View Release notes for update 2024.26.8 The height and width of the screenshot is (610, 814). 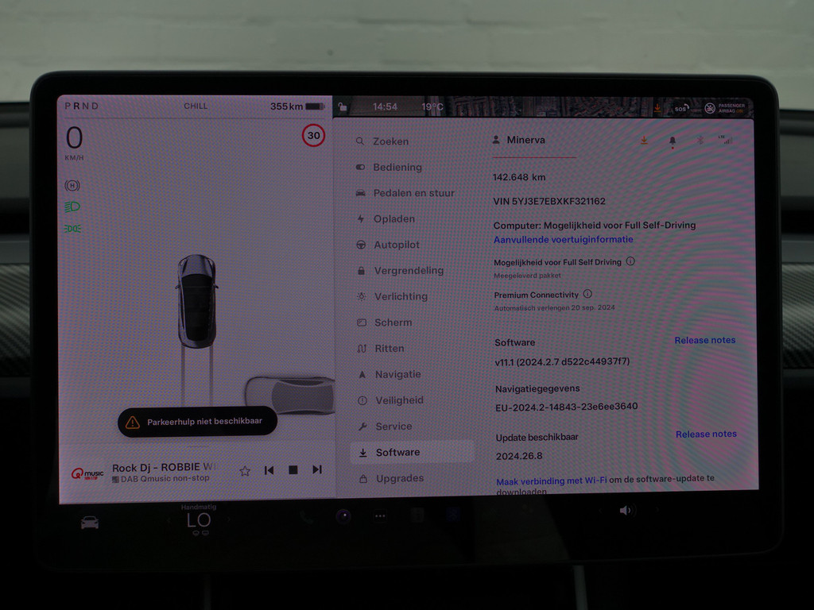706,434
